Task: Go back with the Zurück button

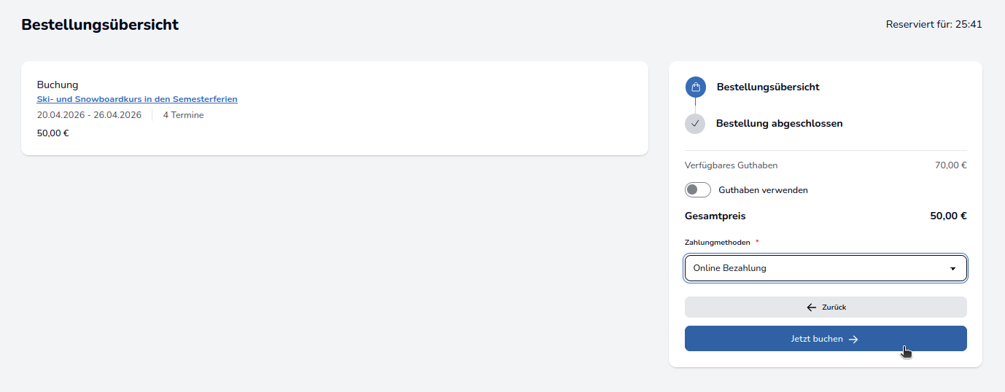Action: [x=826, y=307]
